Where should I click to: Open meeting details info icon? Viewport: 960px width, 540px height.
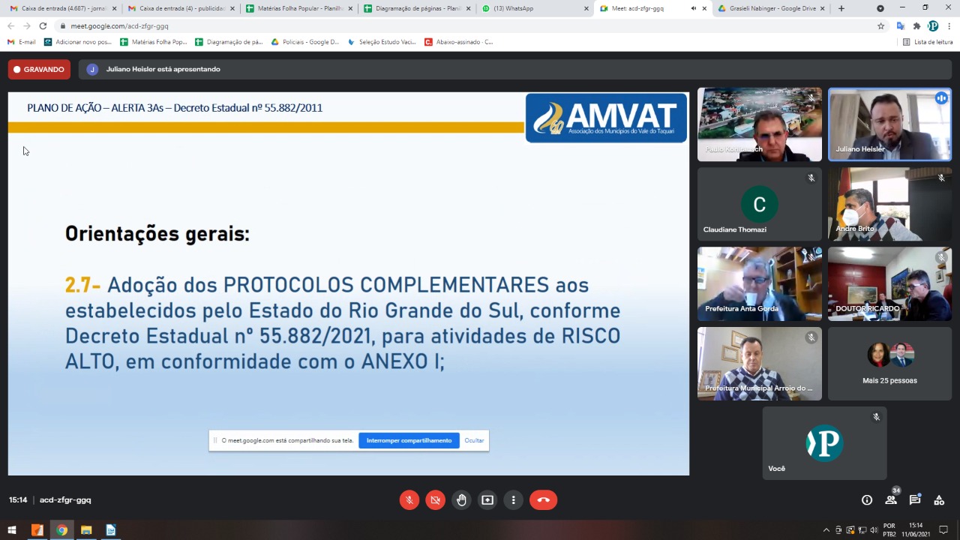click(867, 500)
